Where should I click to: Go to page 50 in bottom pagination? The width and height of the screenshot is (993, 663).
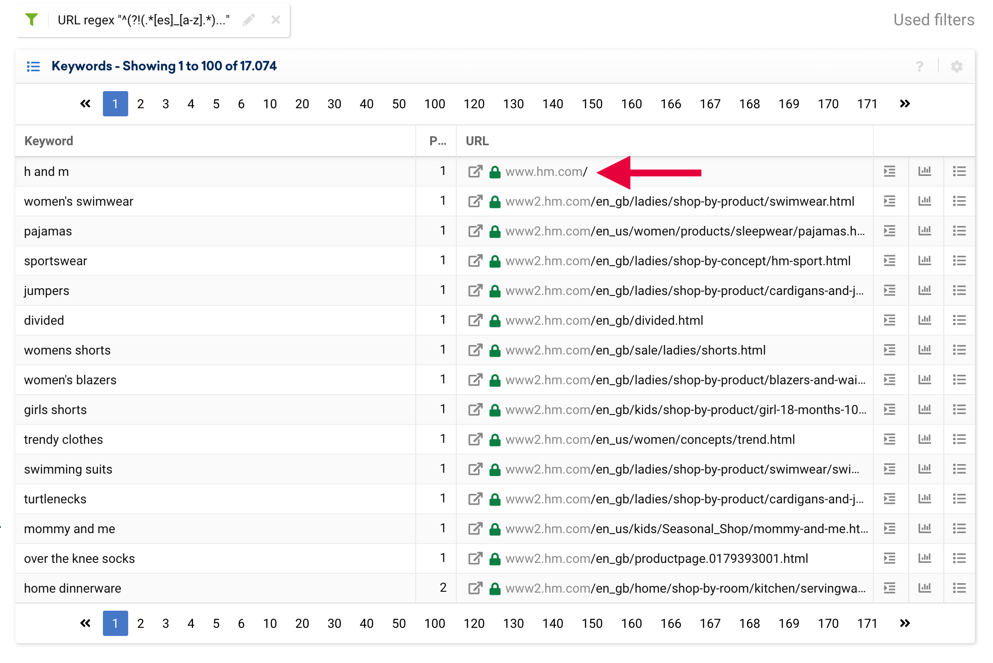coord(399,623)
